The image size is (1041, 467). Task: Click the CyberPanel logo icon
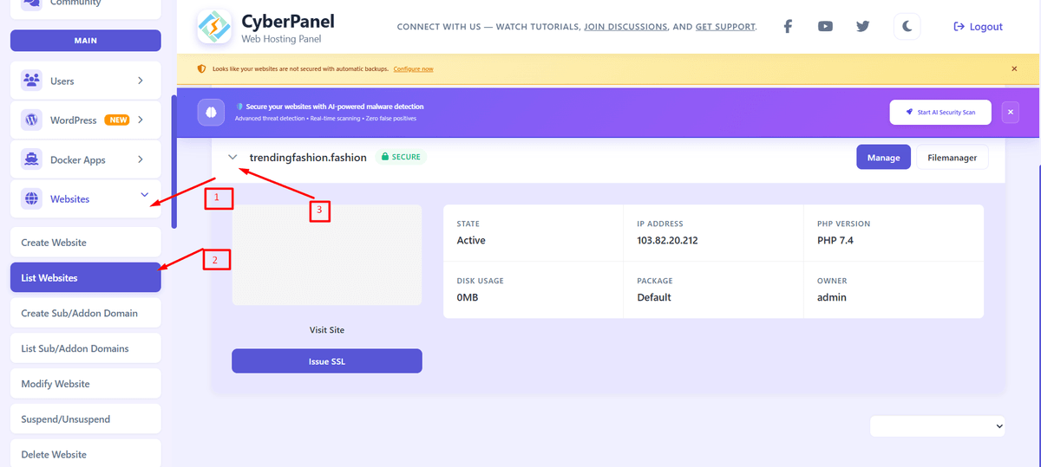213,27
